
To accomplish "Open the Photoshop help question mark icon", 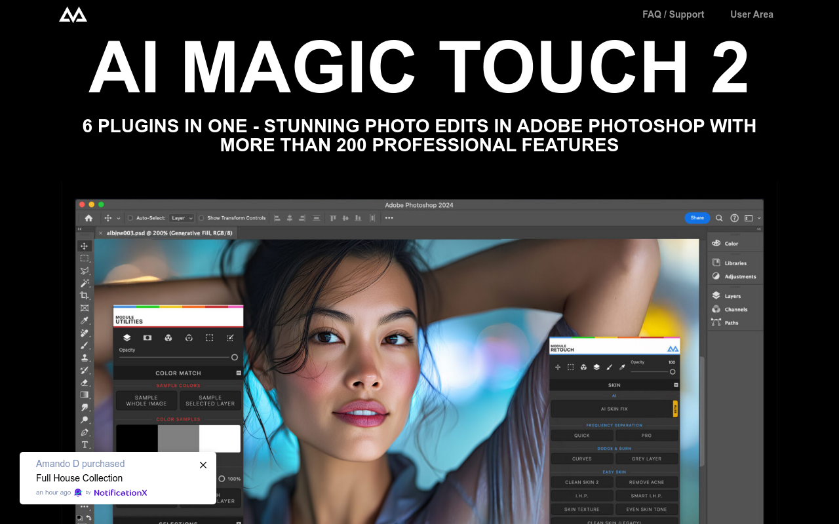I will tap(734, 218).
